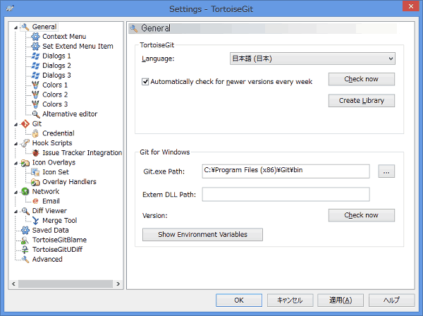Image resolution: width=423 pixels, height=316 pixels.
Task: Collapse the Diff Viewer tree node
Action: click(16, 212)
